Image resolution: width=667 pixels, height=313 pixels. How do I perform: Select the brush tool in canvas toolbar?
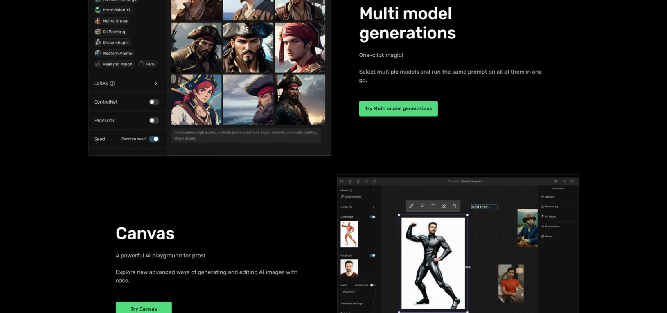411,206
